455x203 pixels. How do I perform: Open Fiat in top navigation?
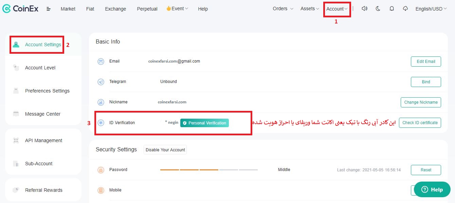point(90,9)
